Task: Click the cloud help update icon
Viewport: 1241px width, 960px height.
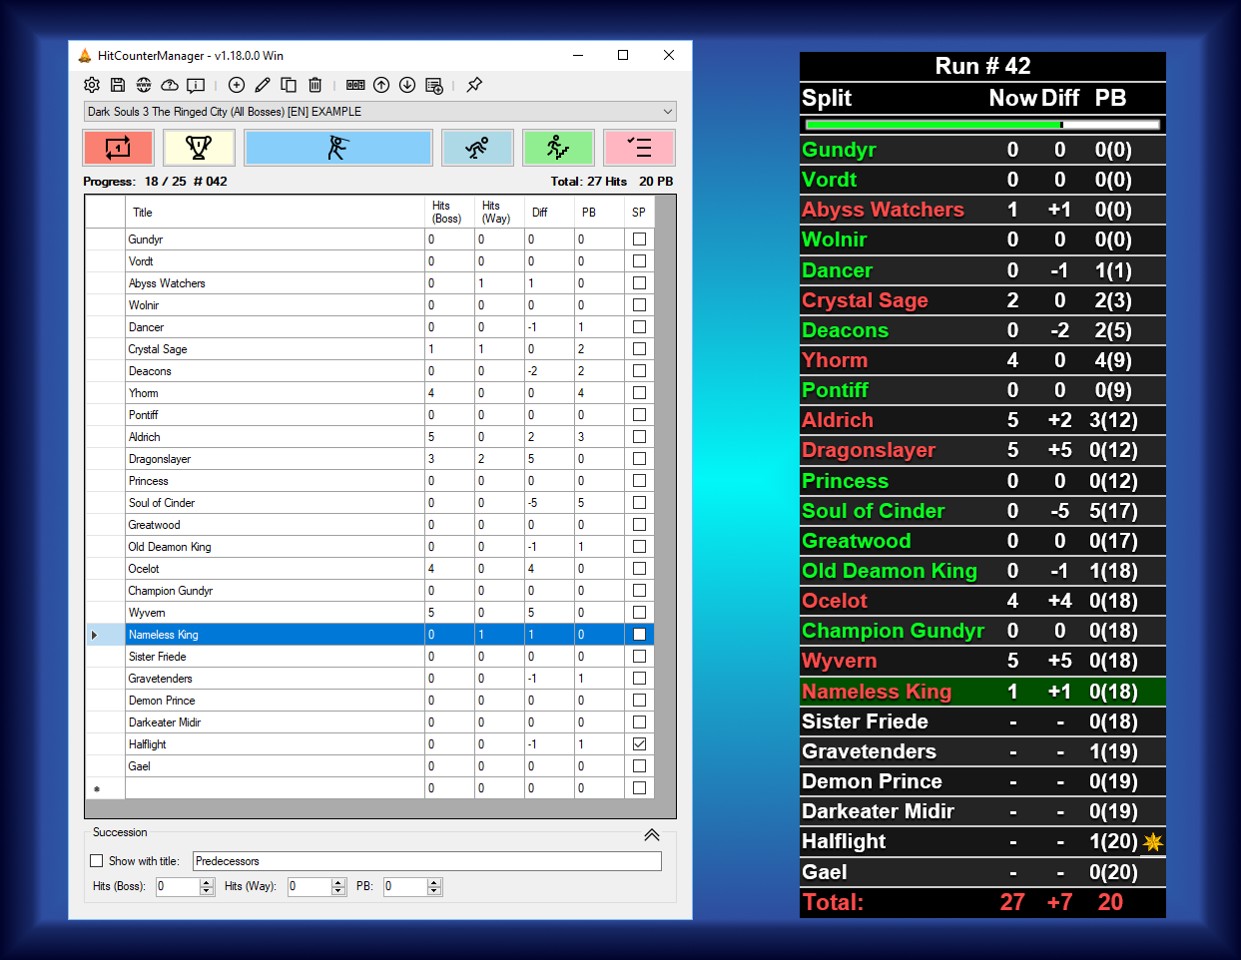Action: tap(170, 85)
